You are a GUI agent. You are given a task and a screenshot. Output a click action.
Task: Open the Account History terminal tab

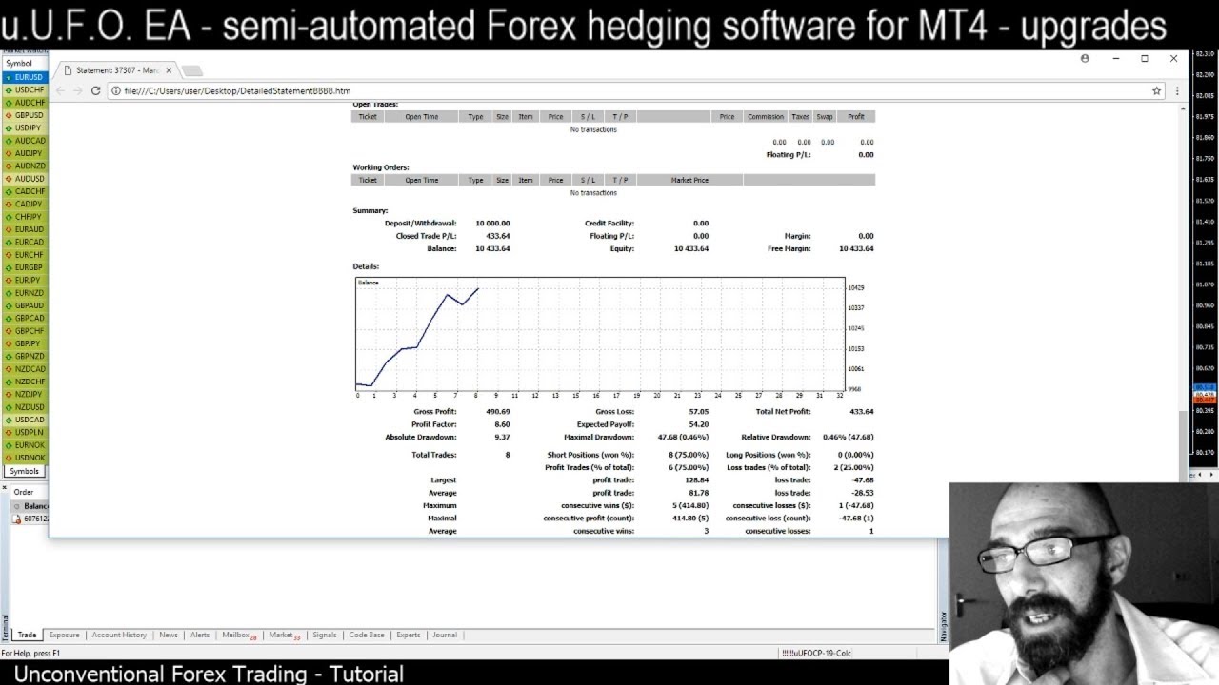click(x=119, y=635)
